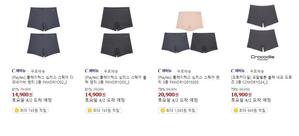Click the C.에비뉴 logo on the PXWDR1O02_2 item
This screenshot has height=136, width=299.
click(x=19, y=71)
